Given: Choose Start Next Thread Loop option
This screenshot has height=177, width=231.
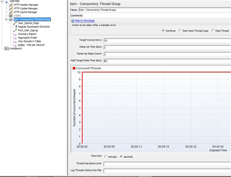Looking at the screenshot, I should tap(180, 31).
